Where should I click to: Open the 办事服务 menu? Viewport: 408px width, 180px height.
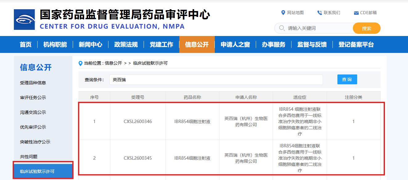(x=274, y=45)
